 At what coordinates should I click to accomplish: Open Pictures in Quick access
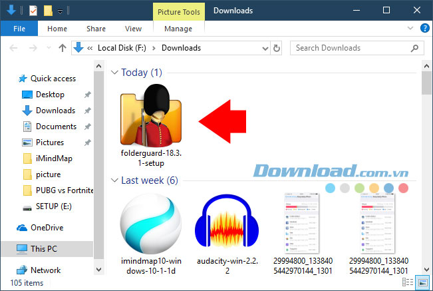click(x=43, y=143)
